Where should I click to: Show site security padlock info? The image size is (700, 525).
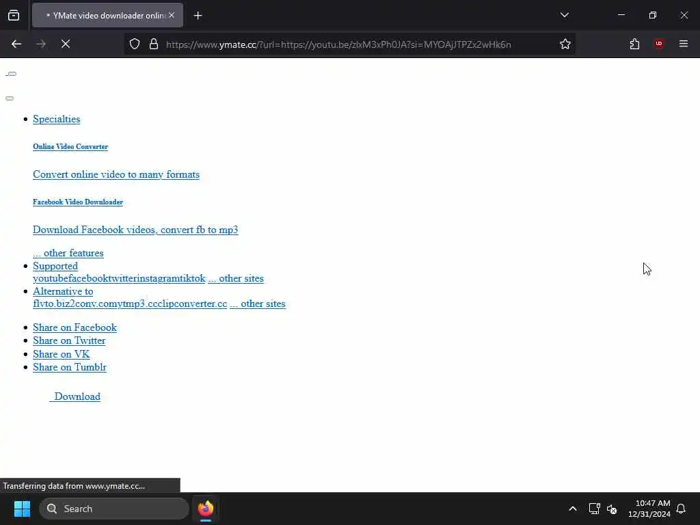(x=154, y=44)
